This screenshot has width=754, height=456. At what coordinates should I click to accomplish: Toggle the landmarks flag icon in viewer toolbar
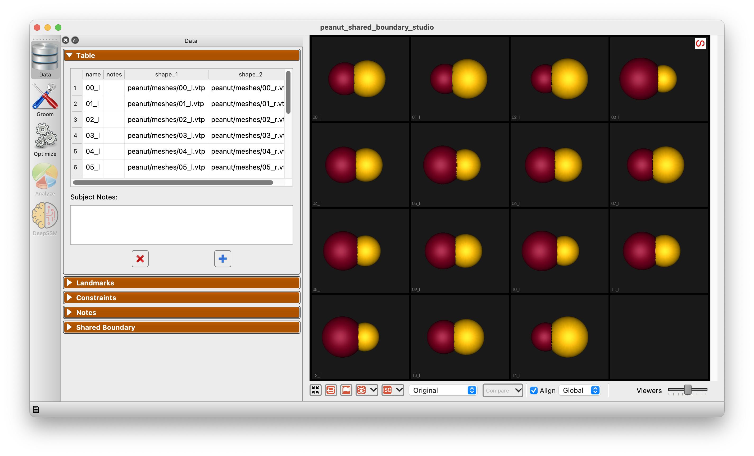point(346,390)
